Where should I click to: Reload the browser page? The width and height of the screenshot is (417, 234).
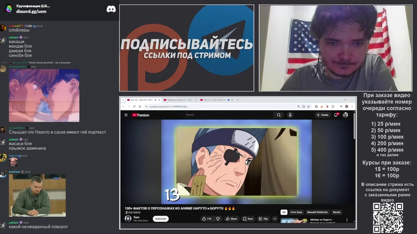click(134, 106)
